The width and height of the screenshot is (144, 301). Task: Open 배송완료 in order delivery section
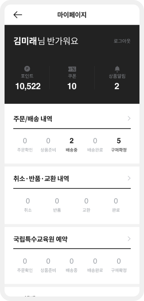(x=95, y=145)
